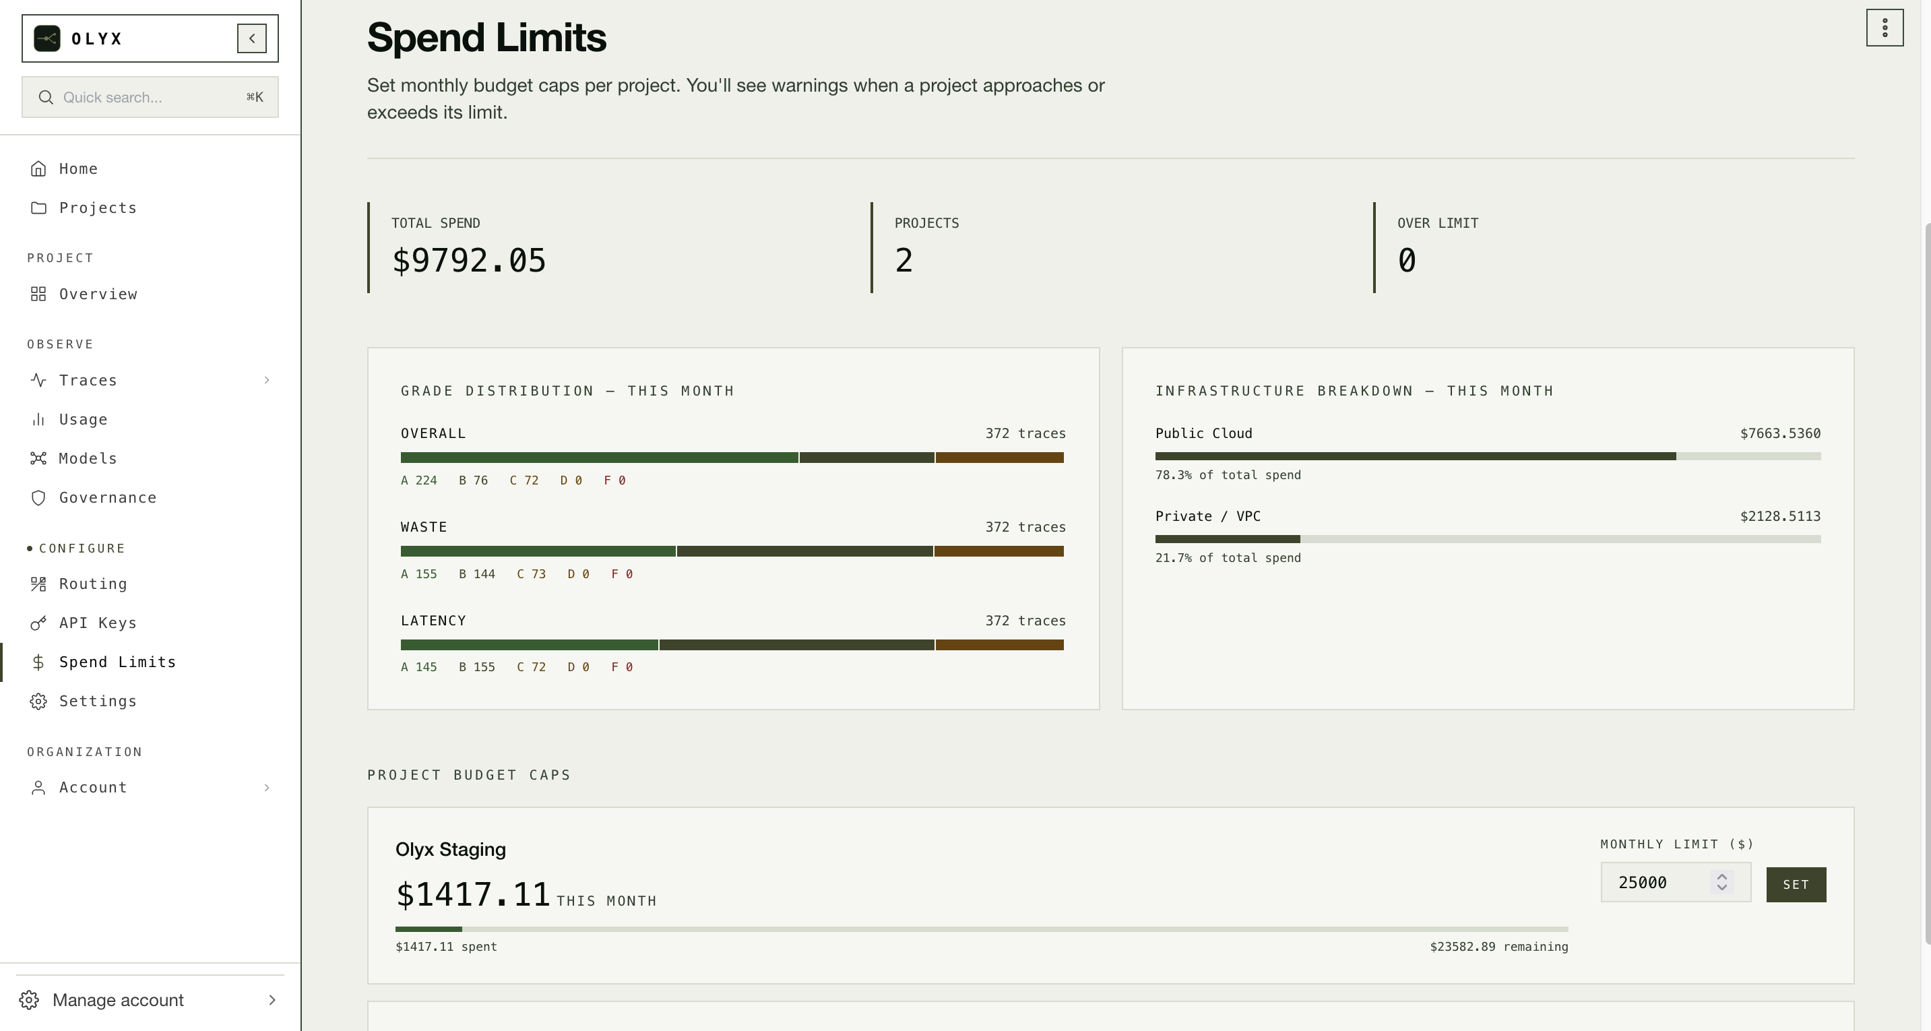Image resolution: width=1931 pixels, height=1031 pixels.
Task: Click the OLYX logo icon
Action: 47,38
